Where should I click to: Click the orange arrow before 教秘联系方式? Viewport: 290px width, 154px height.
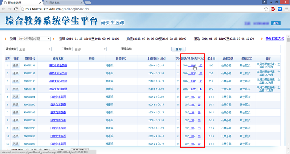coord(262,39)
